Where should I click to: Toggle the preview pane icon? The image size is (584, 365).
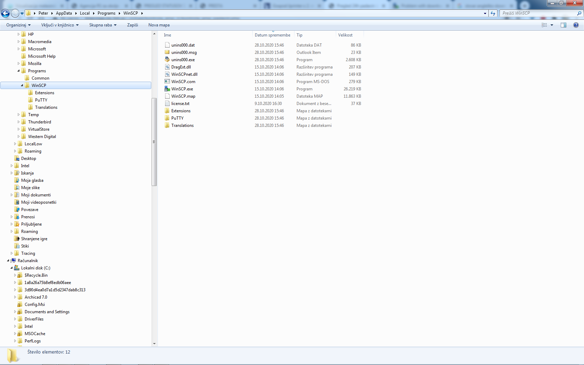coord(563,25)
